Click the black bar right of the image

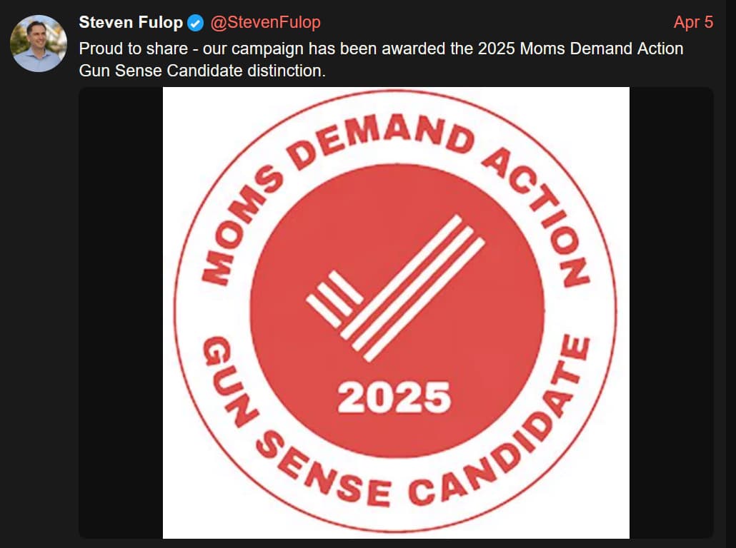[671, 313]
